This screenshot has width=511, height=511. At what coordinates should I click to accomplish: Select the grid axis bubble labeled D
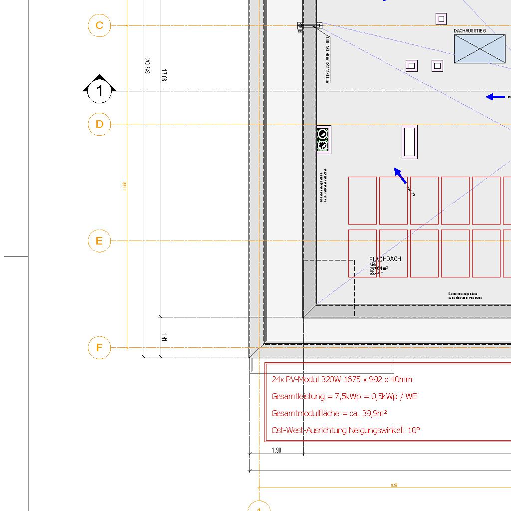[x=99, y=124]
